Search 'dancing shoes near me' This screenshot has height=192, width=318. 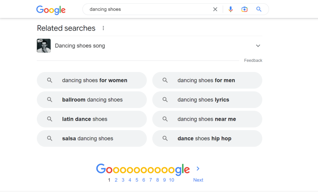(207, 119)
